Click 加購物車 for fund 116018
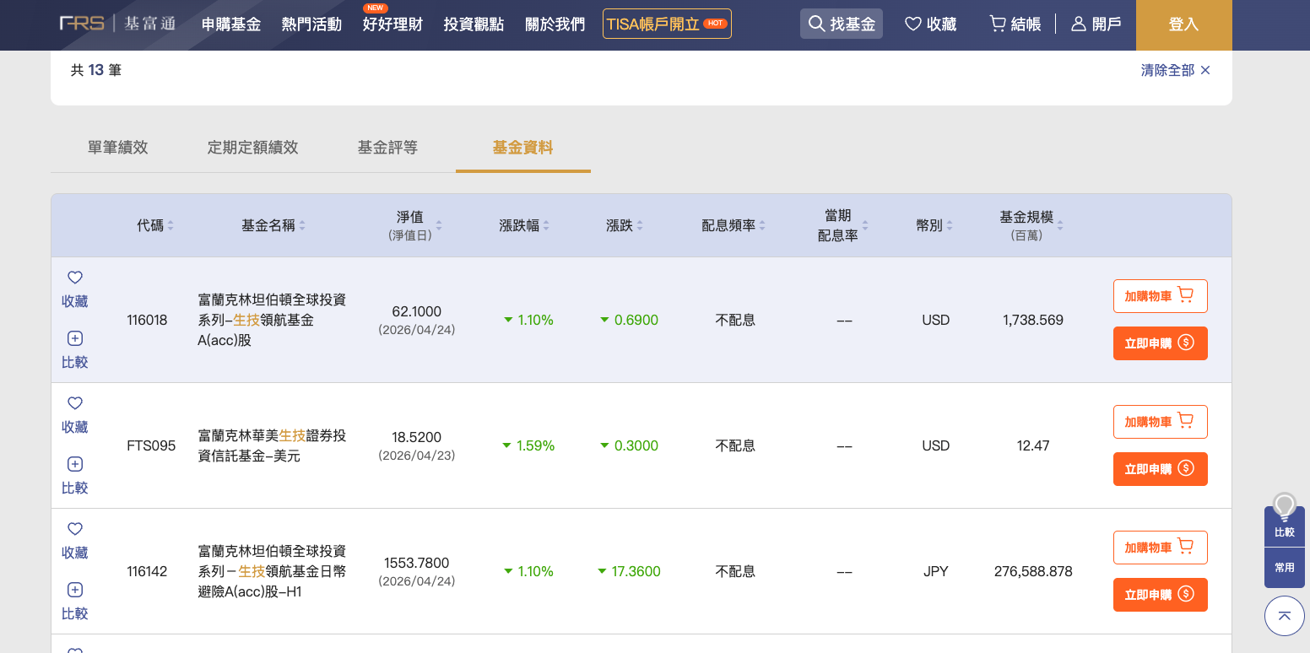 point(1161,296)
